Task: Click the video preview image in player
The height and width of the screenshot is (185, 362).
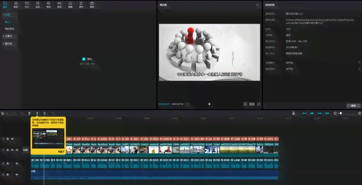Action: [209, 52]
